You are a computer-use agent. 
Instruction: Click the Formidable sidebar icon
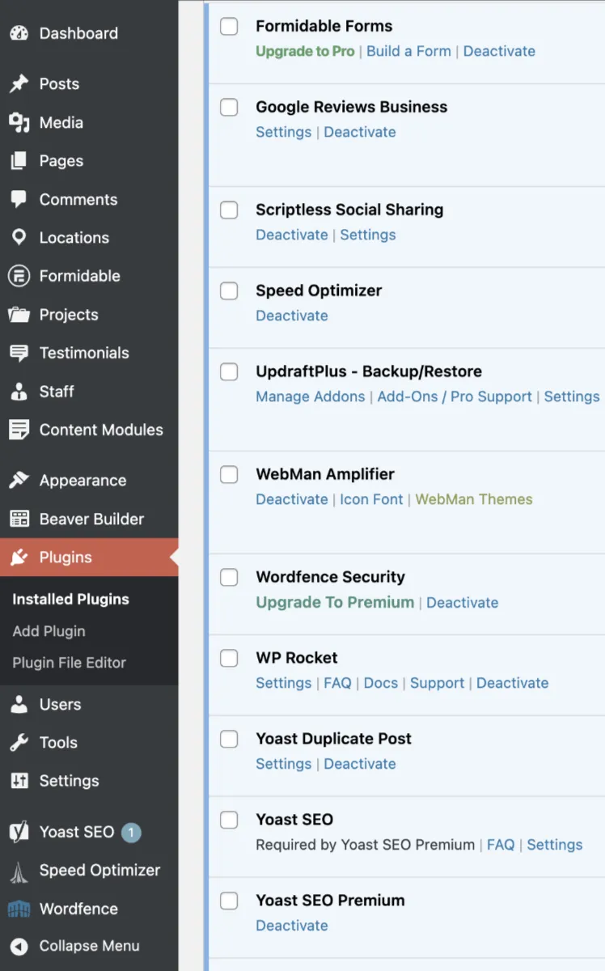(19, 276)
